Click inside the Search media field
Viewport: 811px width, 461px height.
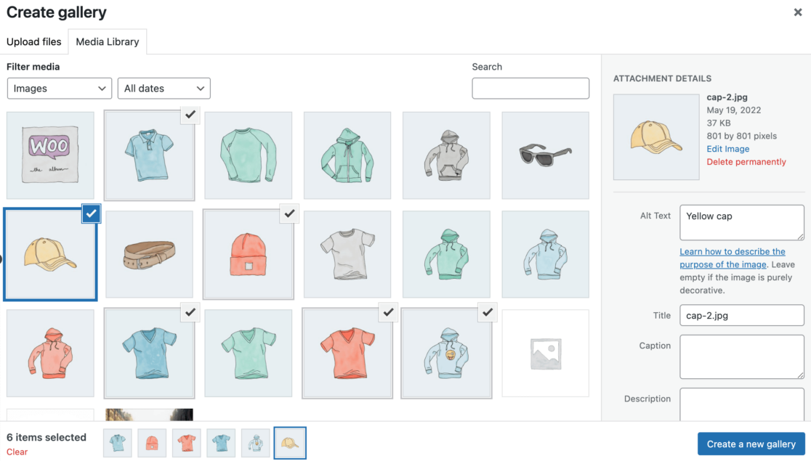530,88
